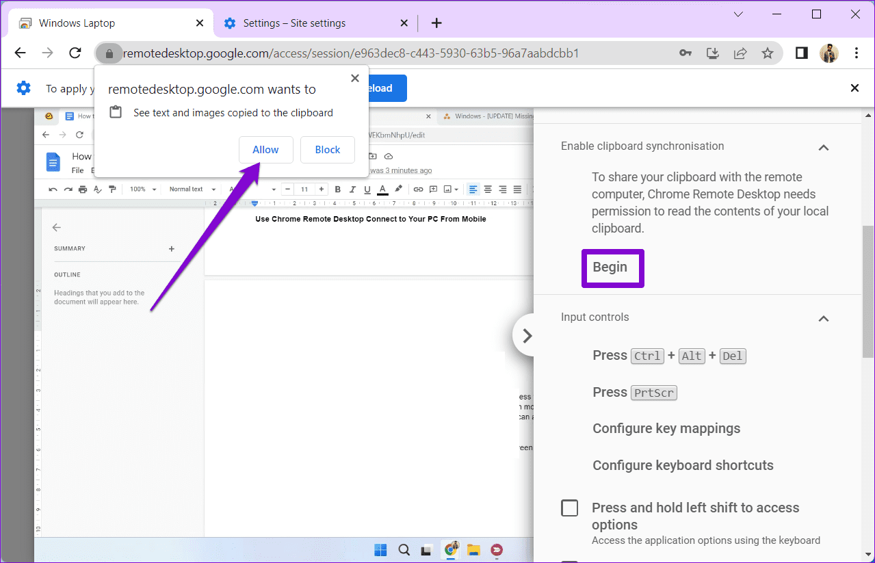
Task: Open the Normal text style dropdown
Action: point(192,189)
